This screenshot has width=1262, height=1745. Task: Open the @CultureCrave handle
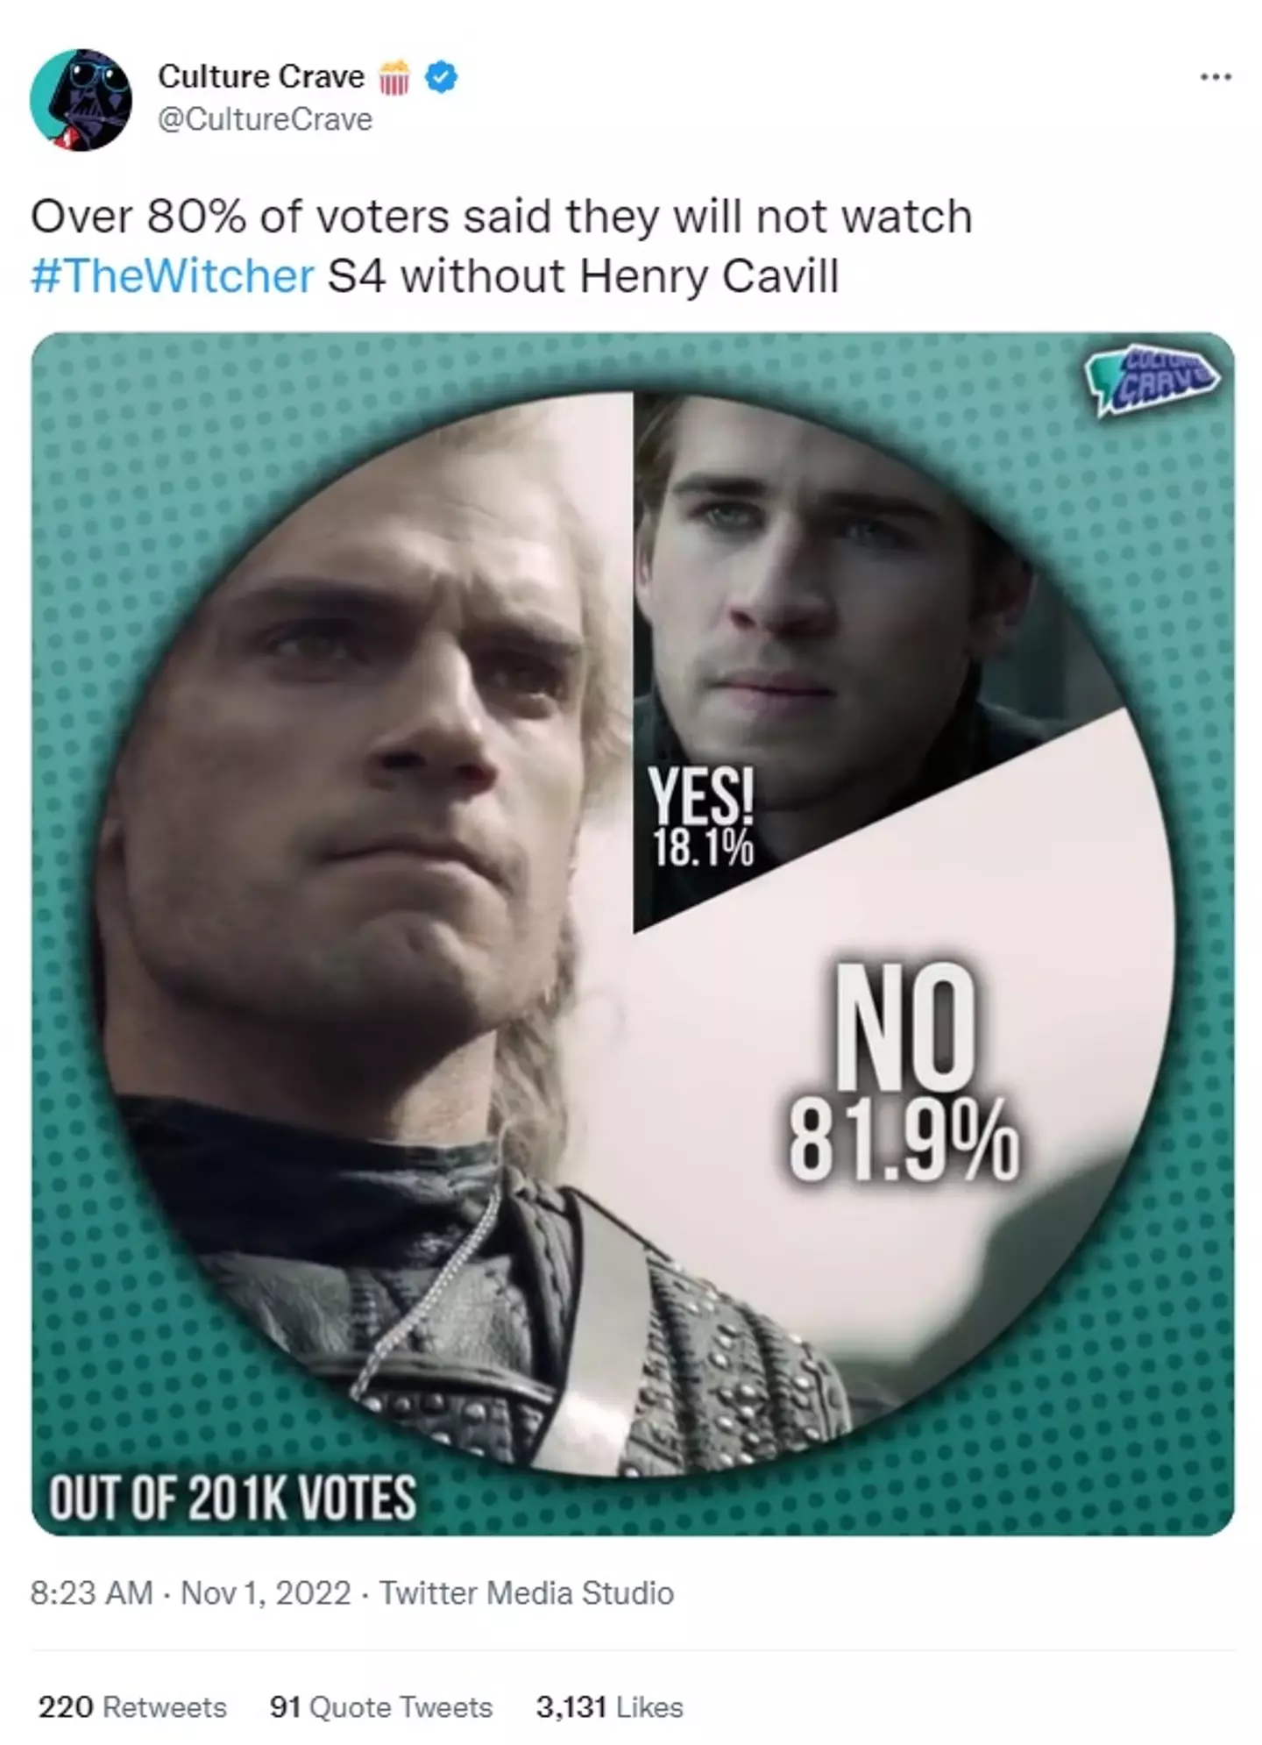pyautogui.click(x=265, y=119)
